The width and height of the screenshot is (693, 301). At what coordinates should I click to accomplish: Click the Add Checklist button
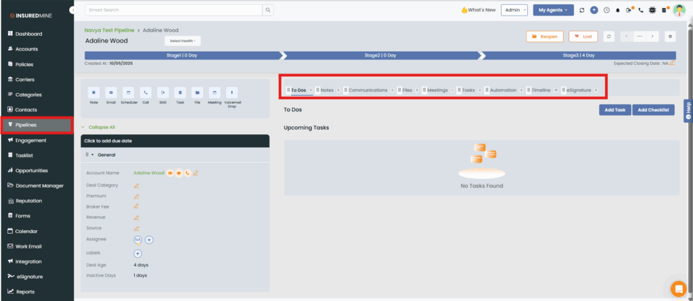coord(653,109)
